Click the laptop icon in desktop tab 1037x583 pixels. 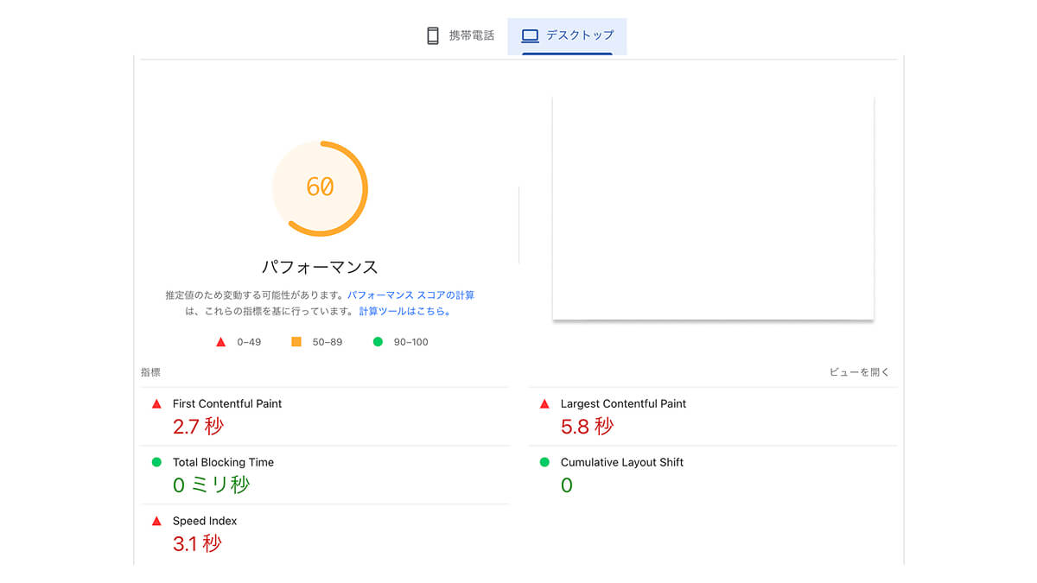pyautogui.click(x=530, y=35)
